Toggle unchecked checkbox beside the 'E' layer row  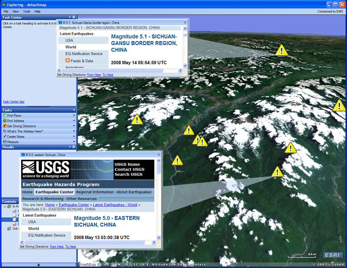(15, 215)
